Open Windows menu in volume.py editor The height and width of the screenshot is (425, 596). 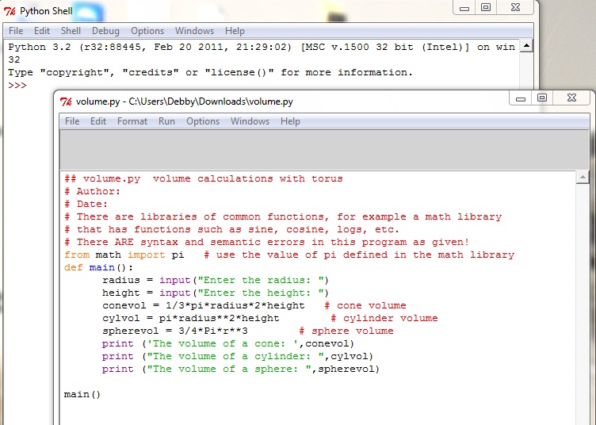pos(250,121)
